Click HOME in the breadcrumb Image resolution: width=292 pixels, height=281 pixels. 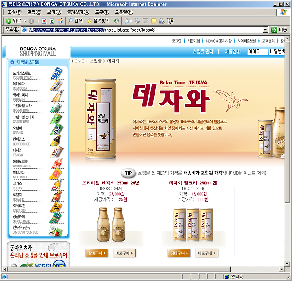click(78, 61)
